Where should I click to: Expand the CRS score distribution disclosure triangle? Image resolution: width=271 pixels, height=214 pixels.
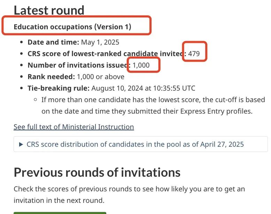(x=21, y=144)
